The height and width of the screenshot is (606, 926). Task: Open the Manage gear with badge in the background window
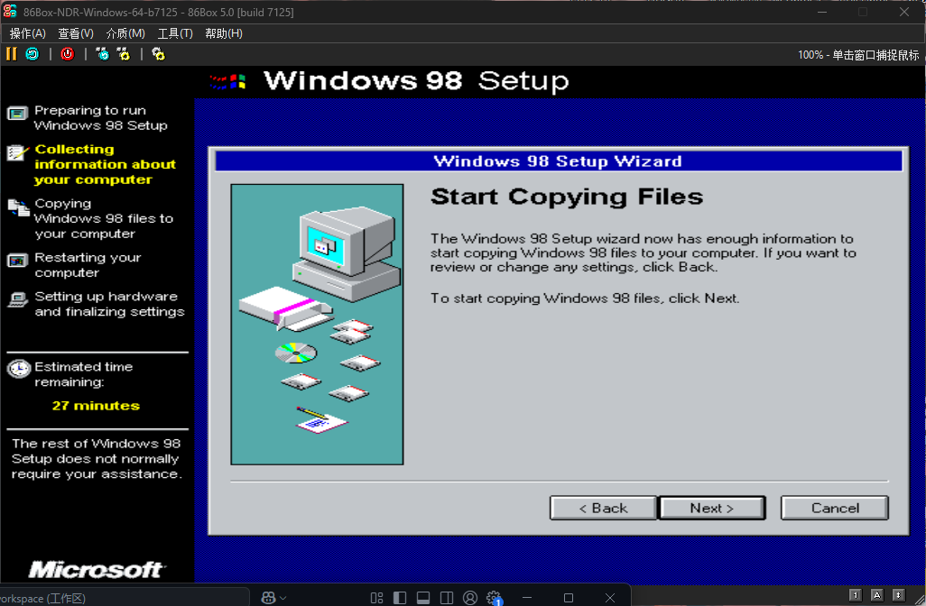pyautogui.click(x=495, y=598)
